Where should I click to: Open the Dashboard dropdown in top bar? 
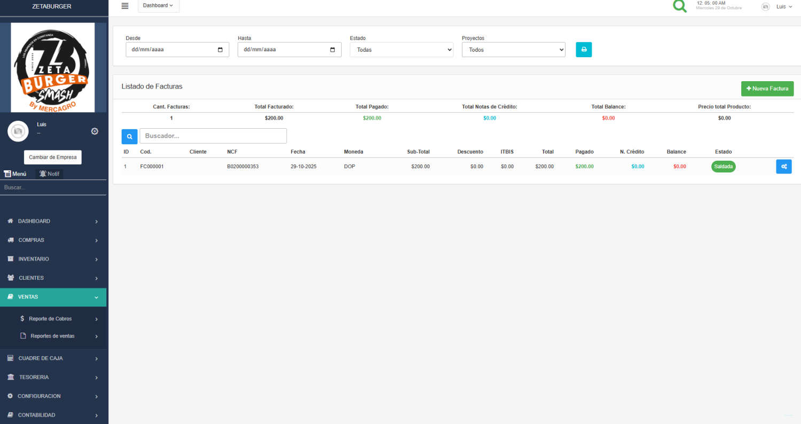point(158,6)
